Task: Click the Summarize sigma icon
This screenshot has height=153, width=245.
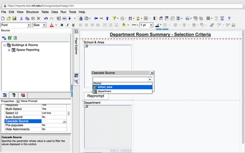Action: tap(138, 18)
